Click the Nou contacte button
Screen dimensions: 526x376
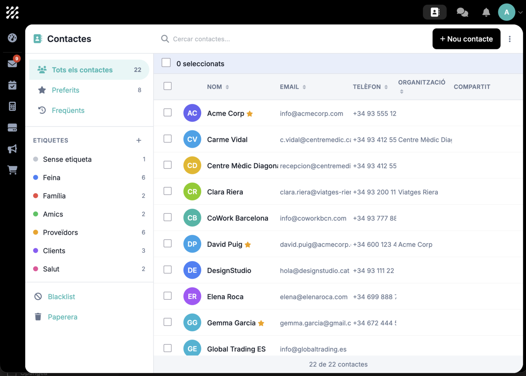pos(466,39)
